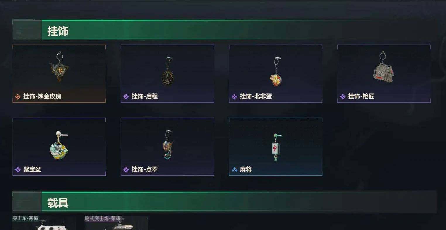The width and height of the screenshot is (446, 230).
Task: Select the 挂饰 section header
Action: coord(58,31)
